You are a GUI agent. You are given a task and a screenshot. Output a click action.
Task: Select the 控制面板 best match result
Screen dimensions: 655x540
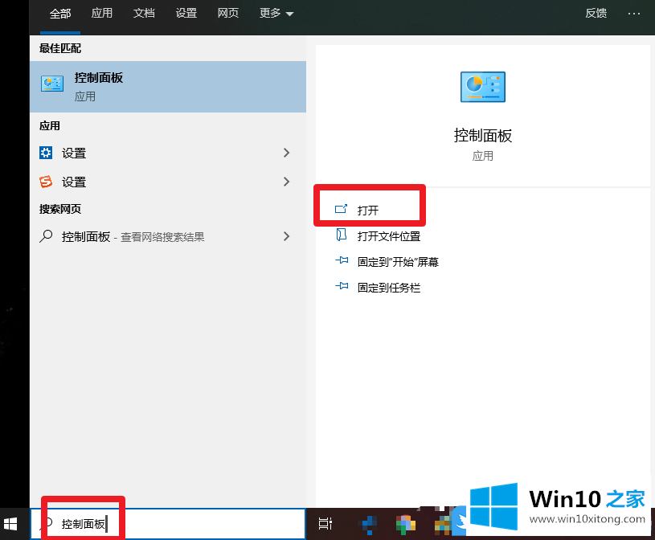click(x=168, y=87)
